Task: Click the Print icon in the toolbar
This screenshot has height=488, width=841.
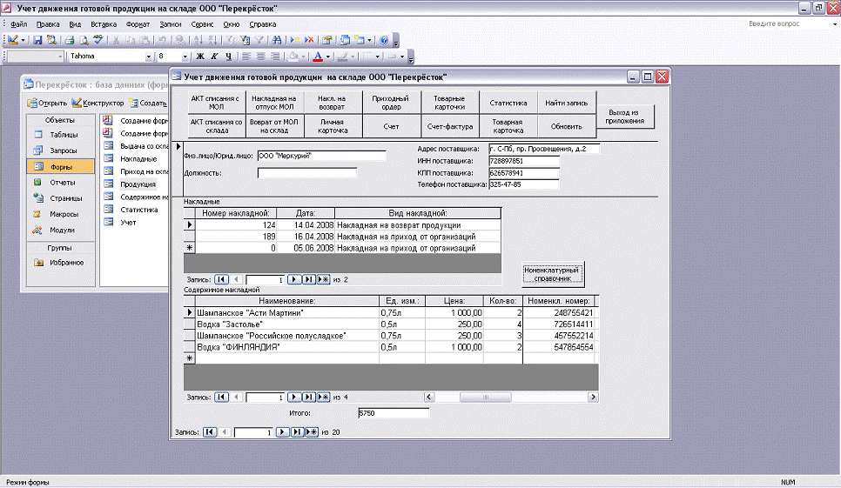Action: (x=69, y=40)
